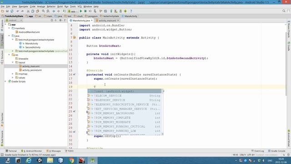291x164 pixels.
Task: Open Google Chrome from taskbar
Action: pos(71,160)
